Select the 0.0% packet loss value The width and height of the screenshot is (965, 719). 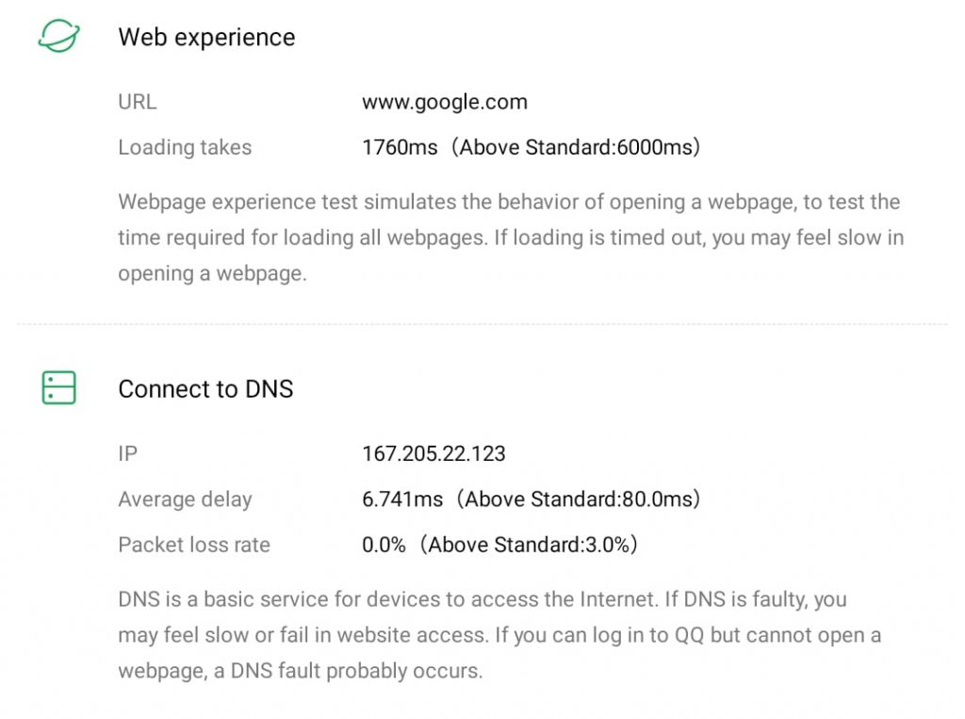(x=384, y=544)
